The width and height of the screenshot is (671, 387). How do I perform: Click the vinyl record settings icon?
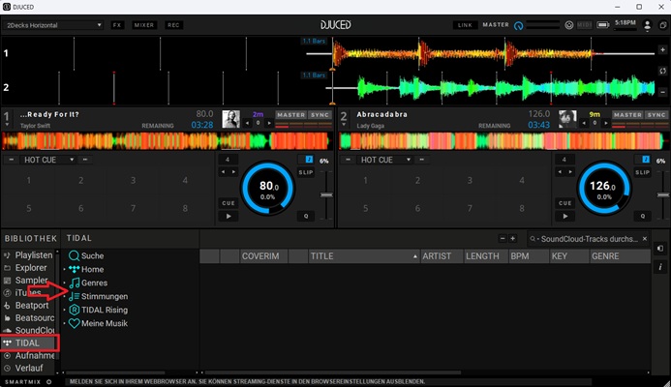click(x=568, y=25)
